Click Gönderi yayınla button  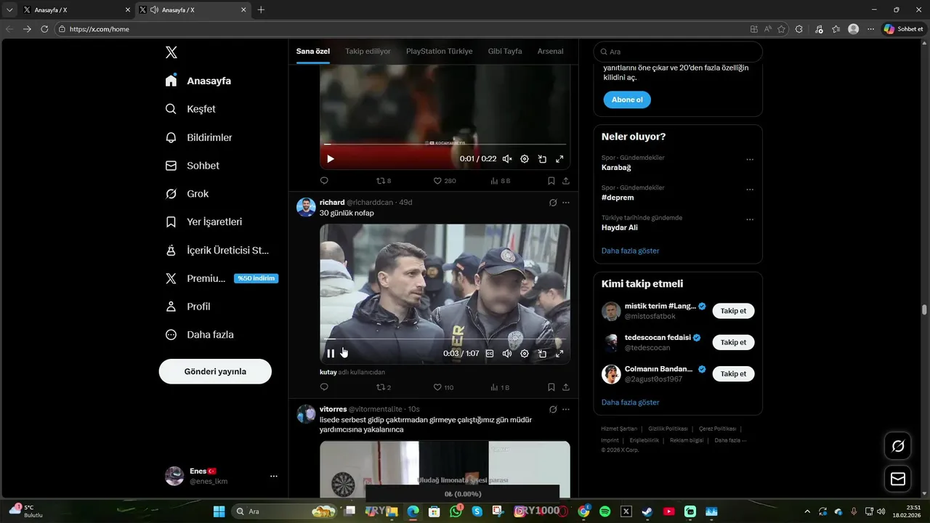click(215, 371)
